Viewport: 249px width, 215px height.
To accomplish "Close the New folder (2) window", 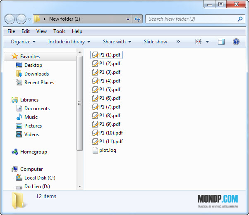I will [236, 4].
